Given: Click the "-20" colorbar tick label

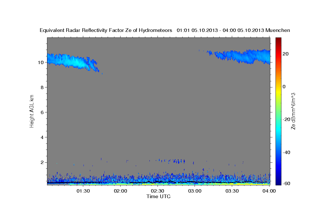Looking at the screenshot, I should pos(287,119).
